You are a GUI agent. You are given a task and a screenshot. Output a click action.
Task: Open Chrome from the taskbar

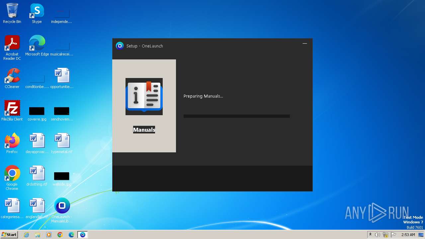tap(60, 235)
